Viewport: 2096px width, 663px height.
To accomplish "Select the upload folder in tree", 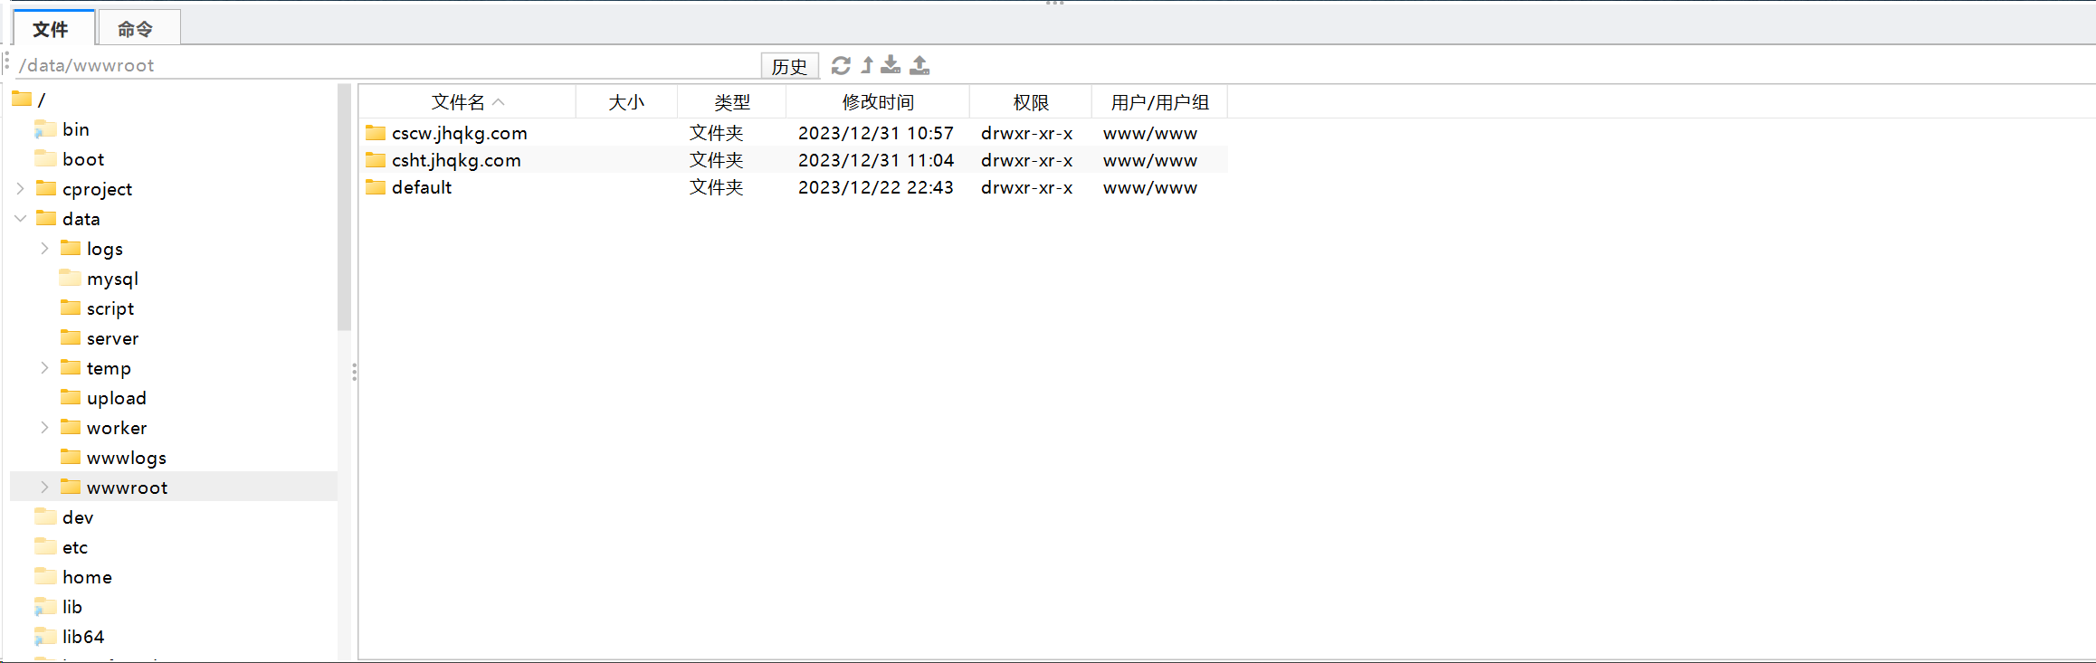I will [102, 398].
